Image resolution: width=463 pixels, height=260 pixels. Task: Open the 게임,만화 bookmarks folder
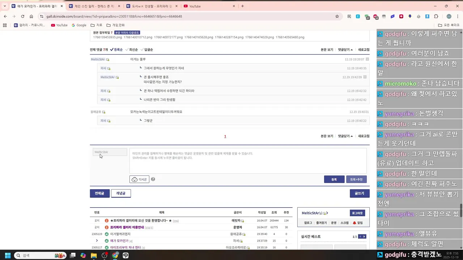point(115,25)
